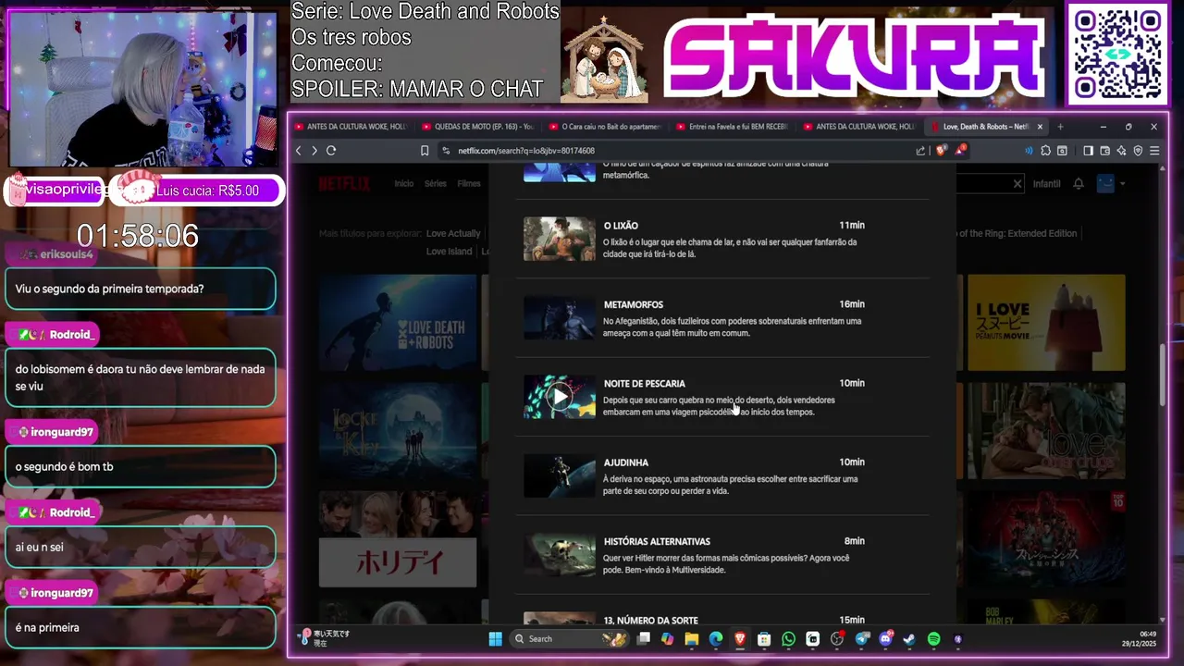Open Microsoft Edge from taskbar
This screenshot has width=1184, height=666.
[x=716, y=638]
